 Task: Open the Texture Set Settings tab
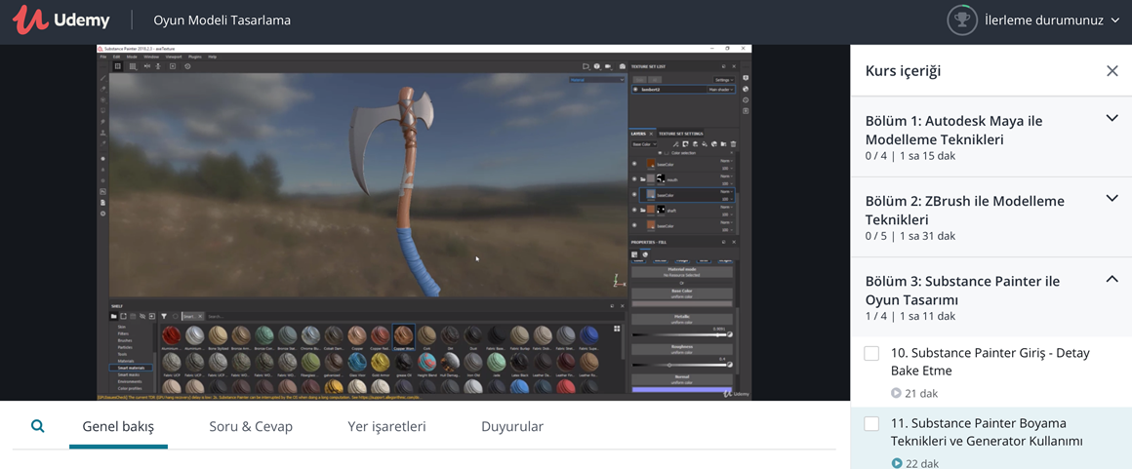tap(681, 134)
